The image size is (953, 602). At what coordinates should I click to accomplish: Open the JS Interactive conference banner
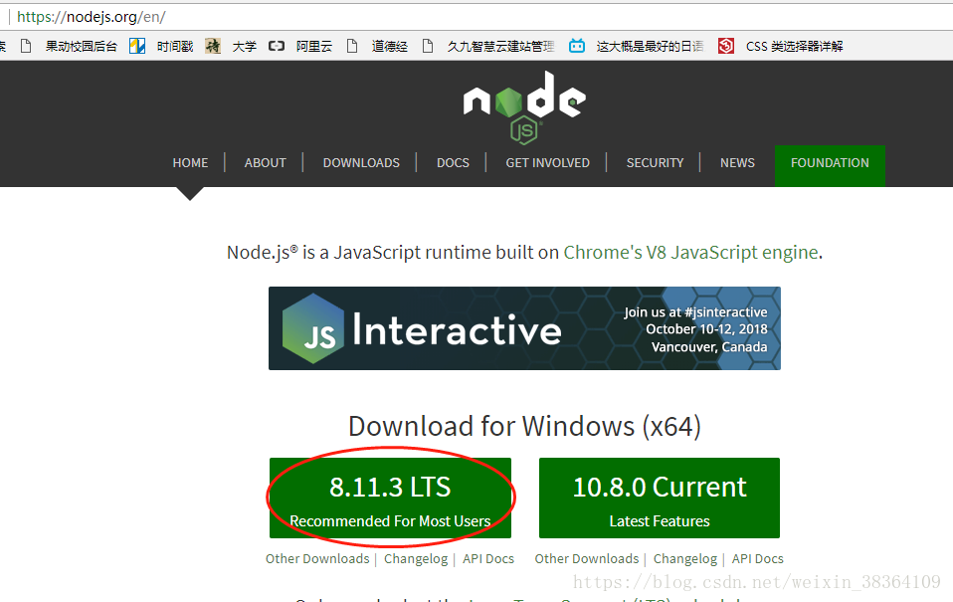[x=524, y=328]
